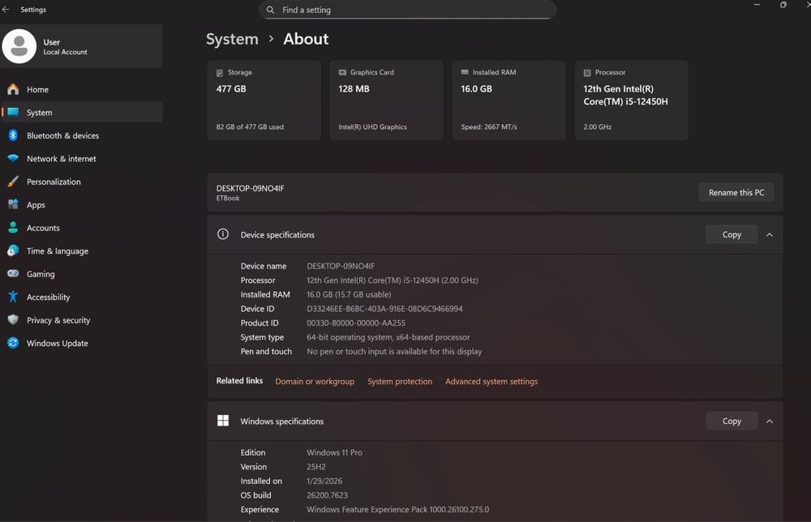Click the Privacy & security shield icon
The width and height of the screenshot is (811, 522).
[13, 319]
